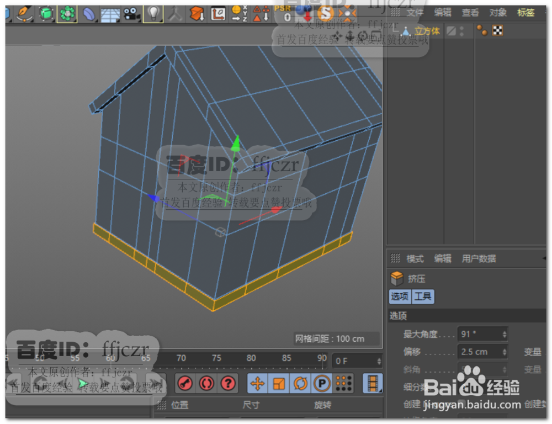The height and width of the screenshot is (424, 552).
Task: Adjust 偏移 stepper arrows
Action: tap(505, 352)
